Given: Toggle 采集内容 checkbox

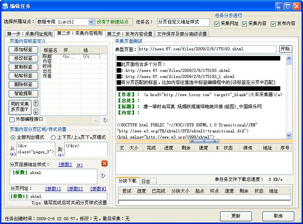Looking at the screenshot, I should point(244,24).
